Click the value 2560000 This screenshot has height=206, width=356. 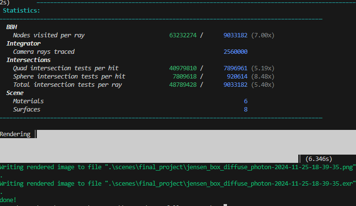coord(235,52)
